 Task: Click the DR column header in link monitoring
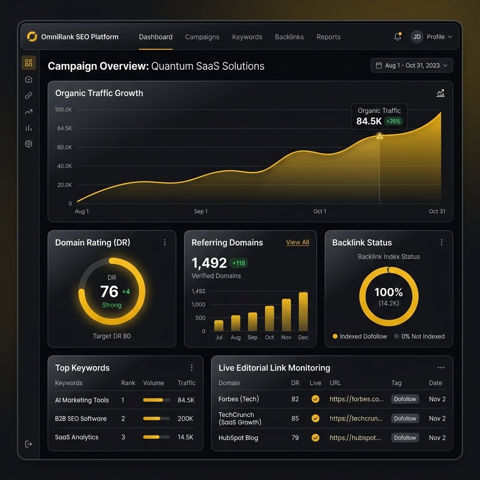[x=295, y=383]
